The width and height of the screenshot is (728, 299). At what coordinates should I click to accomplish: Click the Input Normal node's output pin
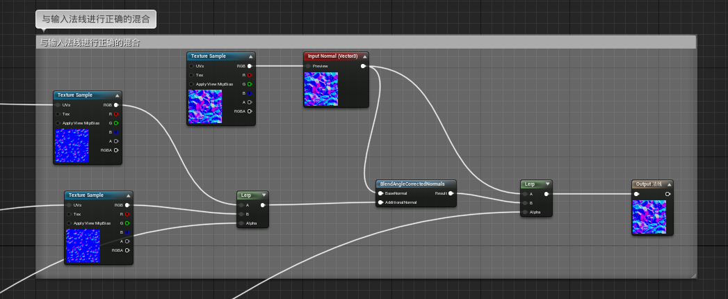point(363,66)
